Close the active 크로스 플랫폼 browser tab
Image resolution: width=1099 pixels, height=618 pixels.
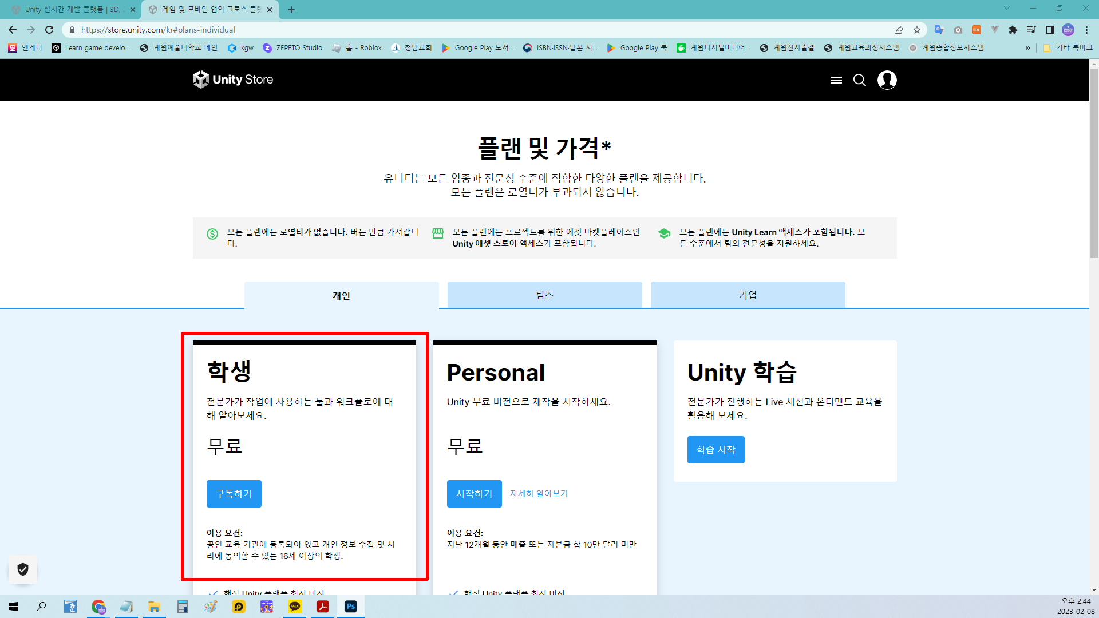click(270, 10)
